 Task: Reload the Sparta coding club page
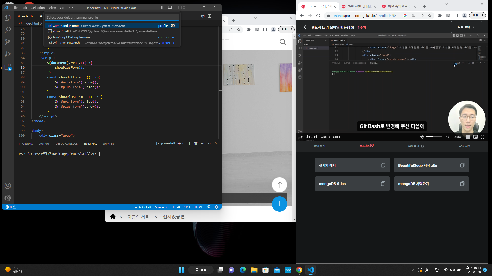318,16
